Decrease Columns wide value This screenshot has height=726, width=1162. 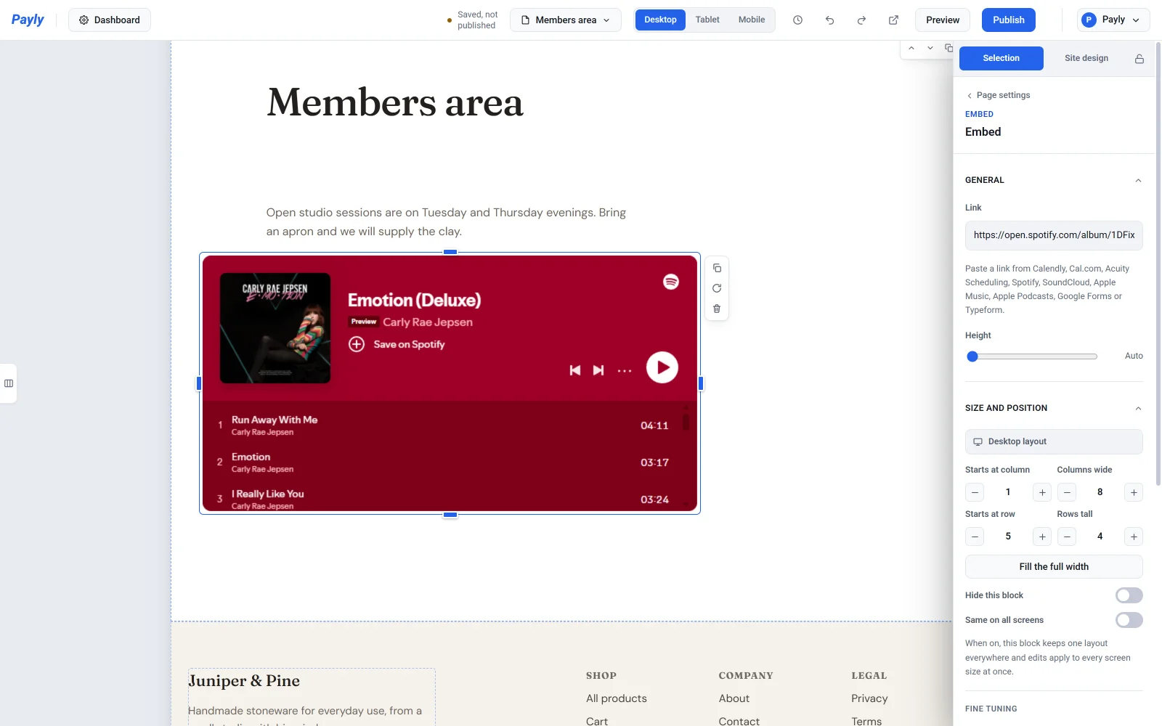tap(1067, 492)
